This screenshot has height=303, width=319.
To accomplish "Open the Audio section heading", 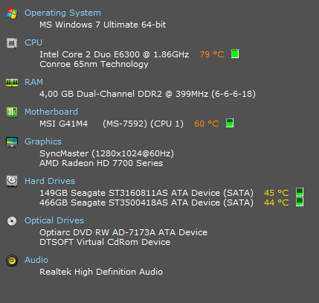I will (x=36, y=260).
